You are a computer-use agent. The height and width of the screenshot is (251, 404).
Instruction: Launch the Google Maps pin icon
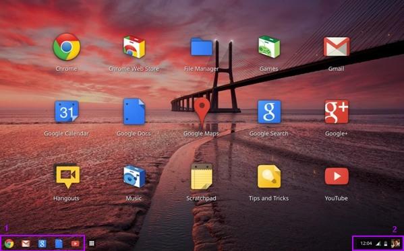(202, 112)
